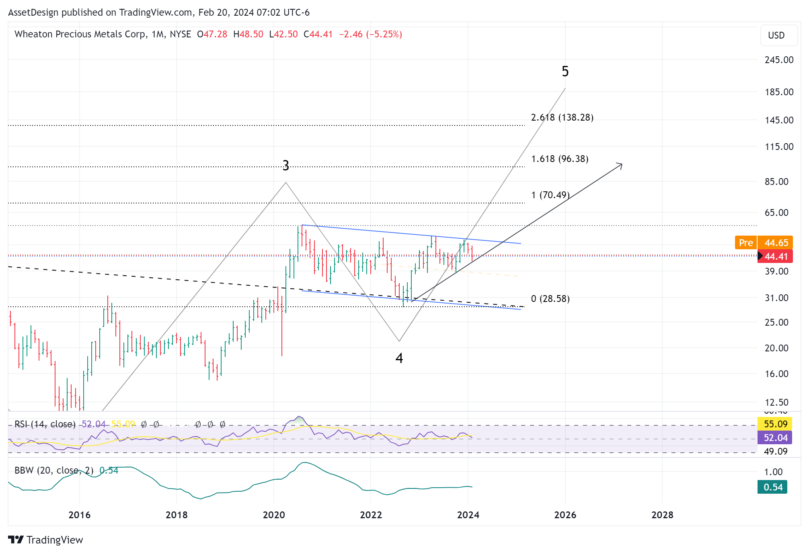Viewport: 809px width, 554px height.
Task: Click the 65.00 price axis label
Action: click(776, 213)
